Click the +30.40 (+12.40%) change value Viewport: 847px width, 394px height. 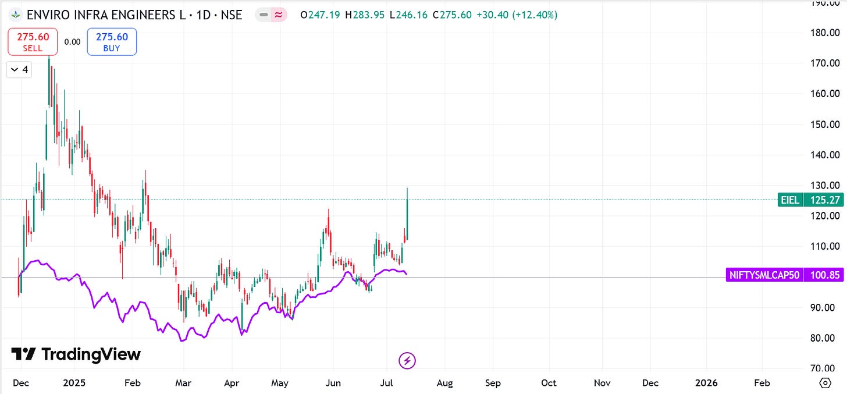pos(517,15)
